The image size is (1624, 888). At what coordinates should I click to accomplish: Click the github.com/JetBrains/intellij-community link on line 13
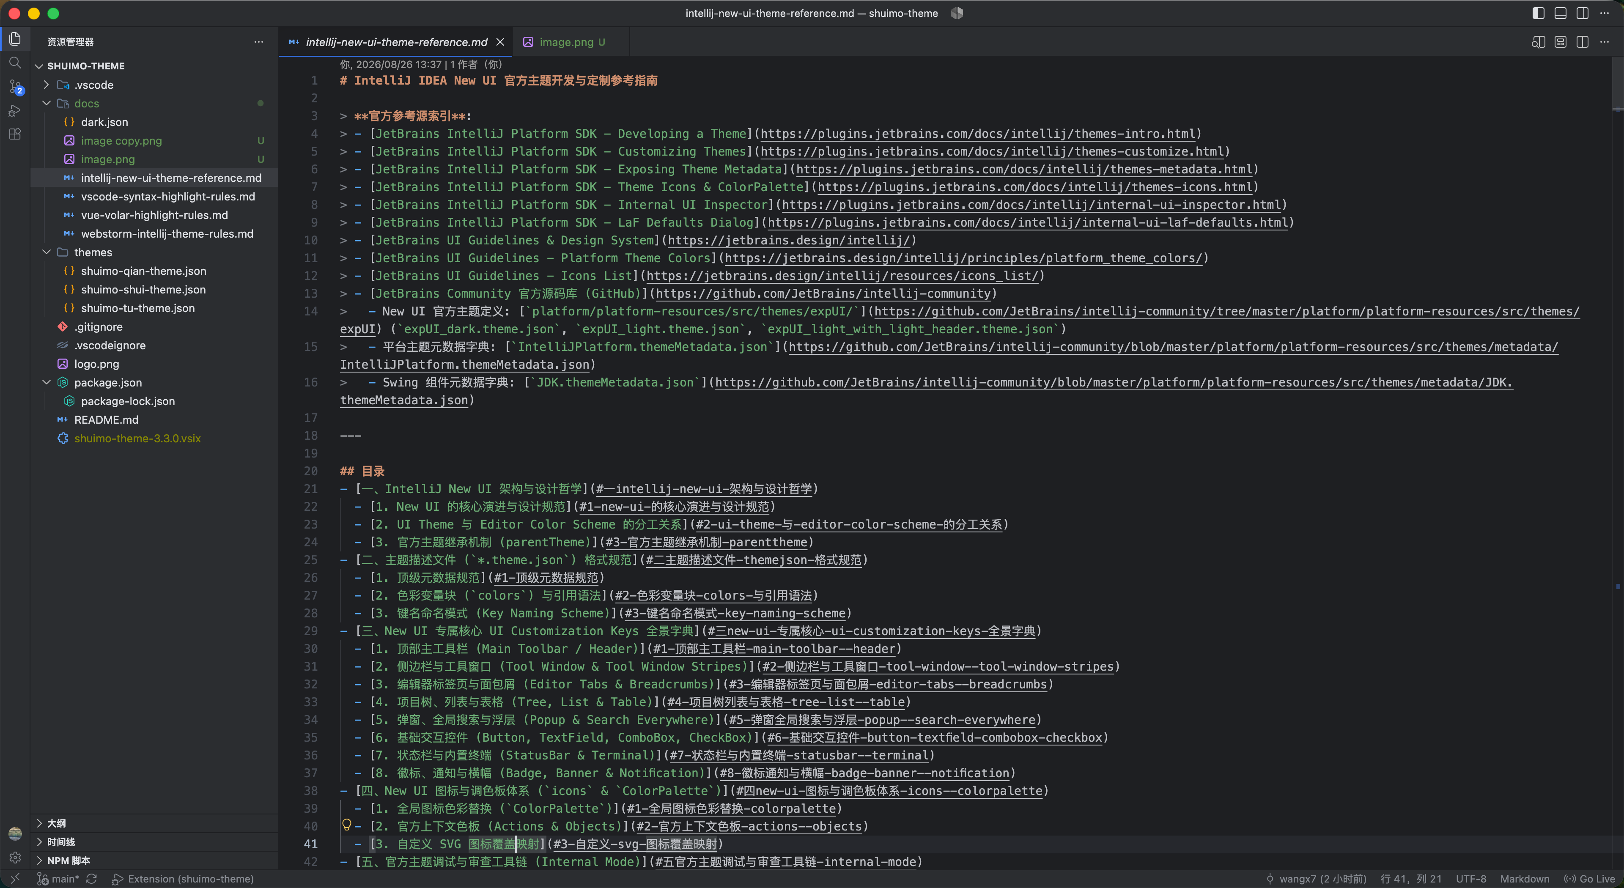[x=823, y=294]
